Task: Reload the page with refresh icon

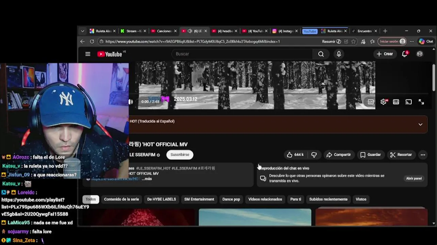Action: tap(92, 42)
